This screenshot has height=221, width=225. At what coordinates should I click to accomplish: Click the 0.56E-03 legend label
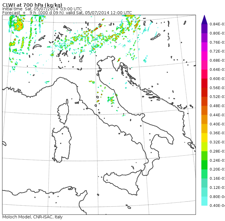[217, 88]
